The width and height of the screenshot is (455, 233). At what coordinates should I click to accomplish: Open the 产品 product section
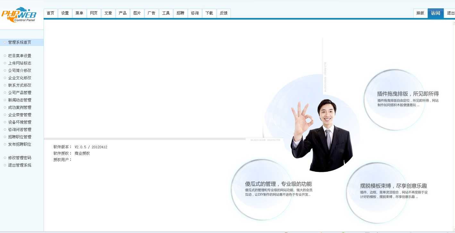pos(122,13)
